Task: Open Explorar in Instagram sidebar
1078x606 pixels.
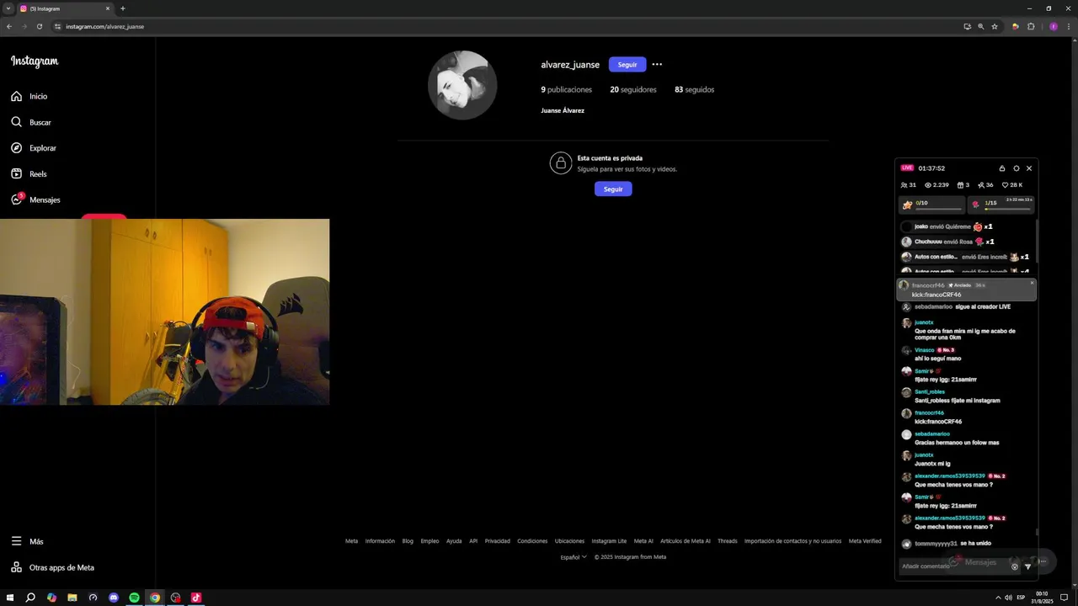Action: tap(34, 148)
